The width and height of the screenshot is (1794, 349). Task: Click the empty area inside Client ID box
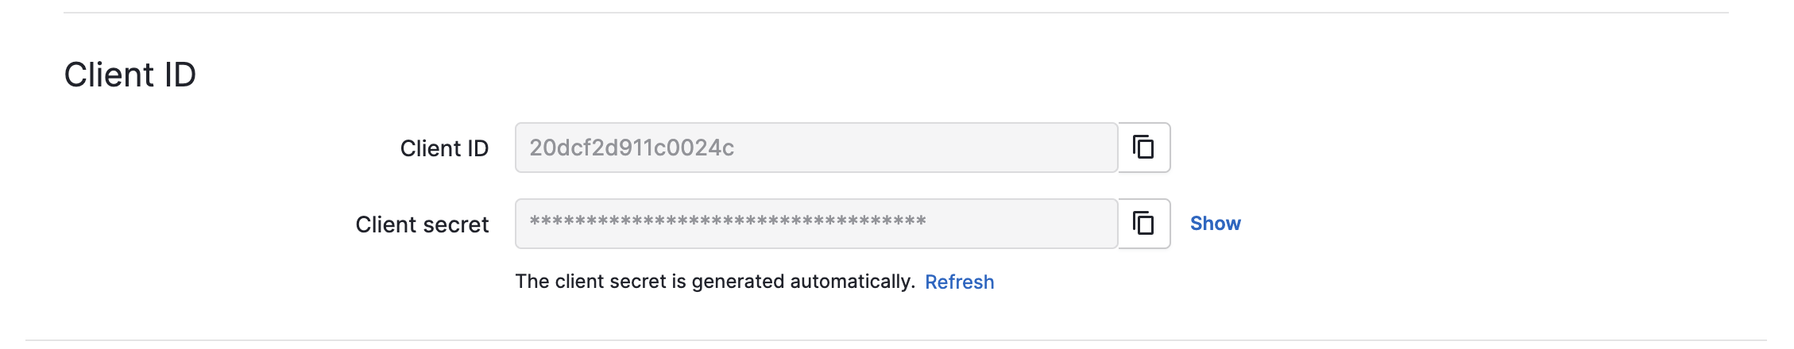926,148
